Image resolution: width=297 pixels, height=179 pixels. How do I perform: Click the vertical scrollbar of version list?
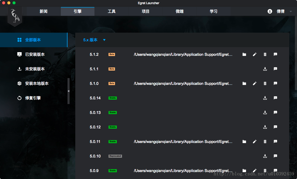click(296, 53)
